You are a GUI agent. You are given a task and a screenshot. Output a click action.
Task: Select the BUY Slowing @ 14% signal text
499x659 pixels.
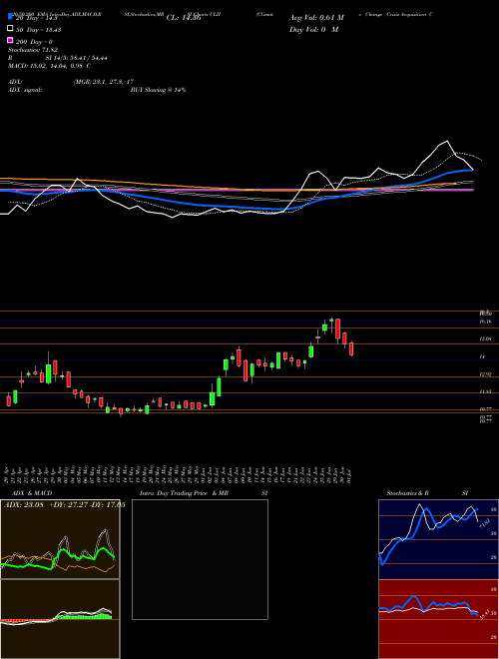click(159, 90)
